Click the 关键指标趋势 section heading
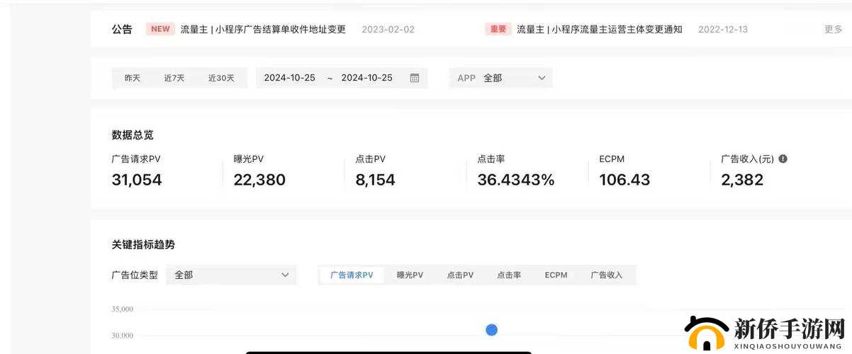 (x=143, y=244)
